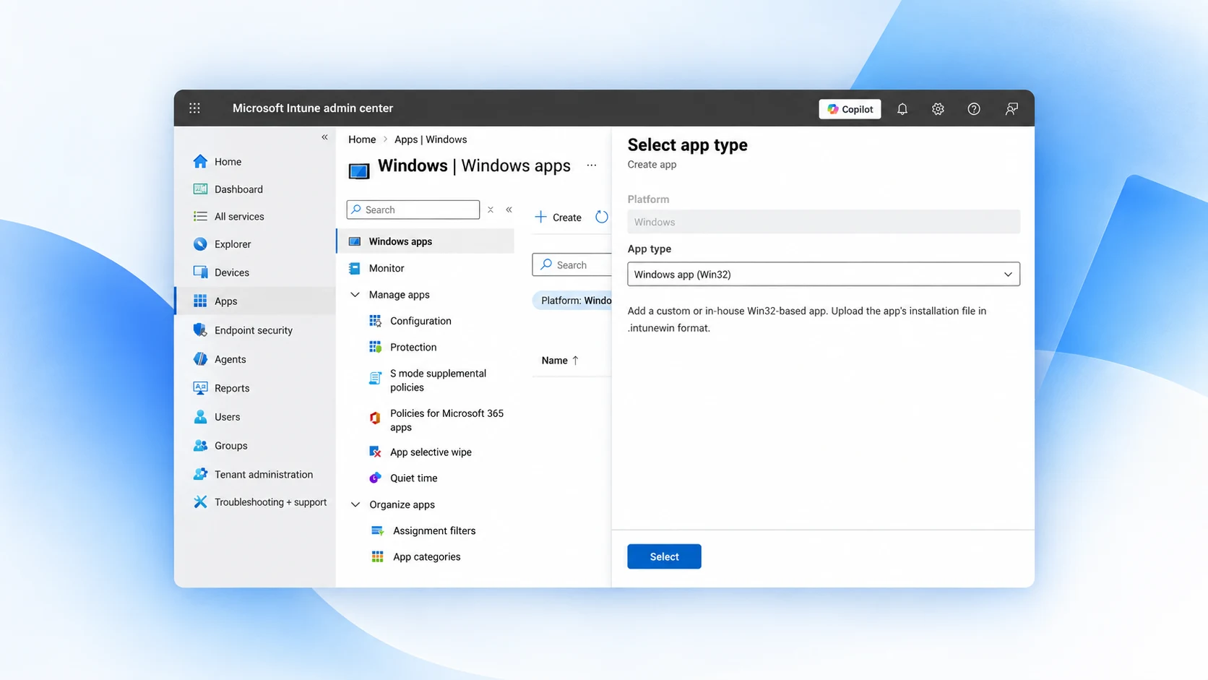Image resolution: width=1208 pixels, height=680 pixels.
Task: Clear the blade menu search with X
Action: [491, 210]
